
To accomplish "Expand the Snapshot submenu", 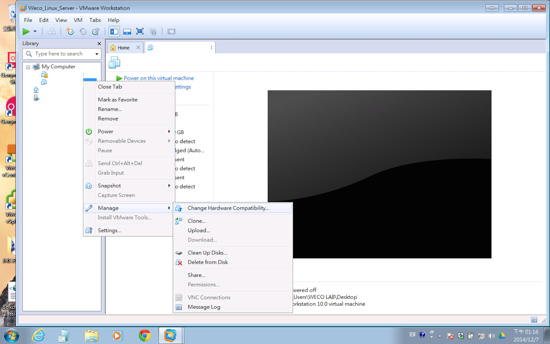I will click(x=129, y=186).
